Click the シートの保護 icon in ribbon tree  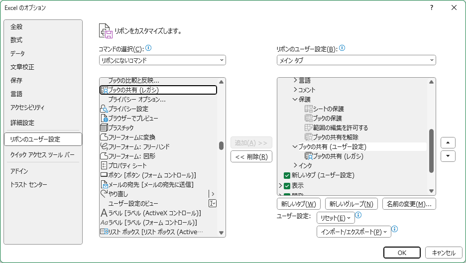click(308, 109)
